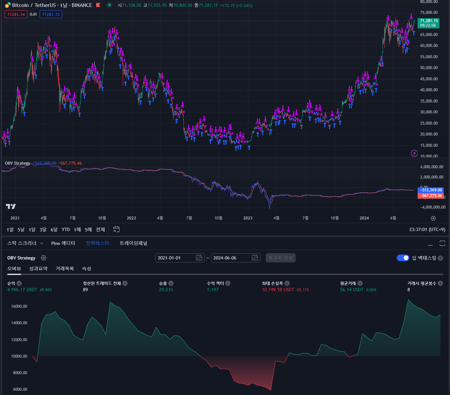Click the blue buy price 71281.15 button
This screenshot has height=395, width=450.
(x=51, y=15)
